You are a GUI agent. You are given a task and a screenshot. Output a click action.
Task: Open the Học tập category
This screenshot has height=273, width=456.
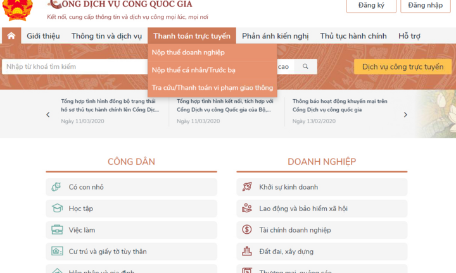[x=132, y=209]
